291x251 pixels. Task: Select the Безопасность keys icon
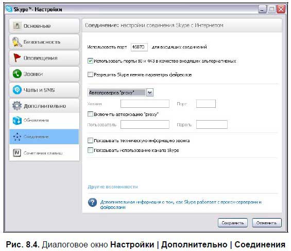(x=17, y=42)
